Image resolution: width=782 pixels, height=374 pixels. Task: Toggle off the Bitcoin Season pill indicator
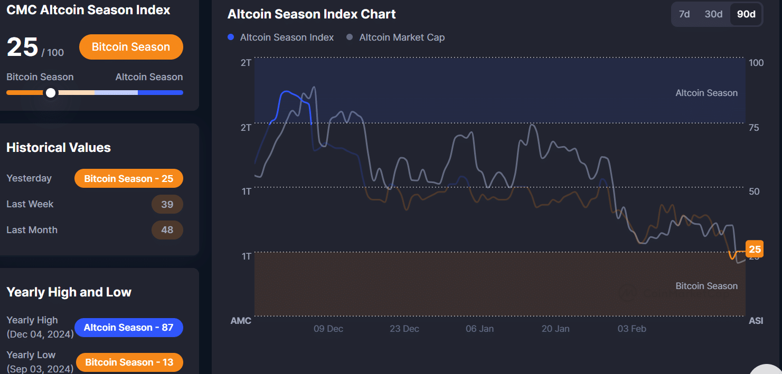click(131, 46)
